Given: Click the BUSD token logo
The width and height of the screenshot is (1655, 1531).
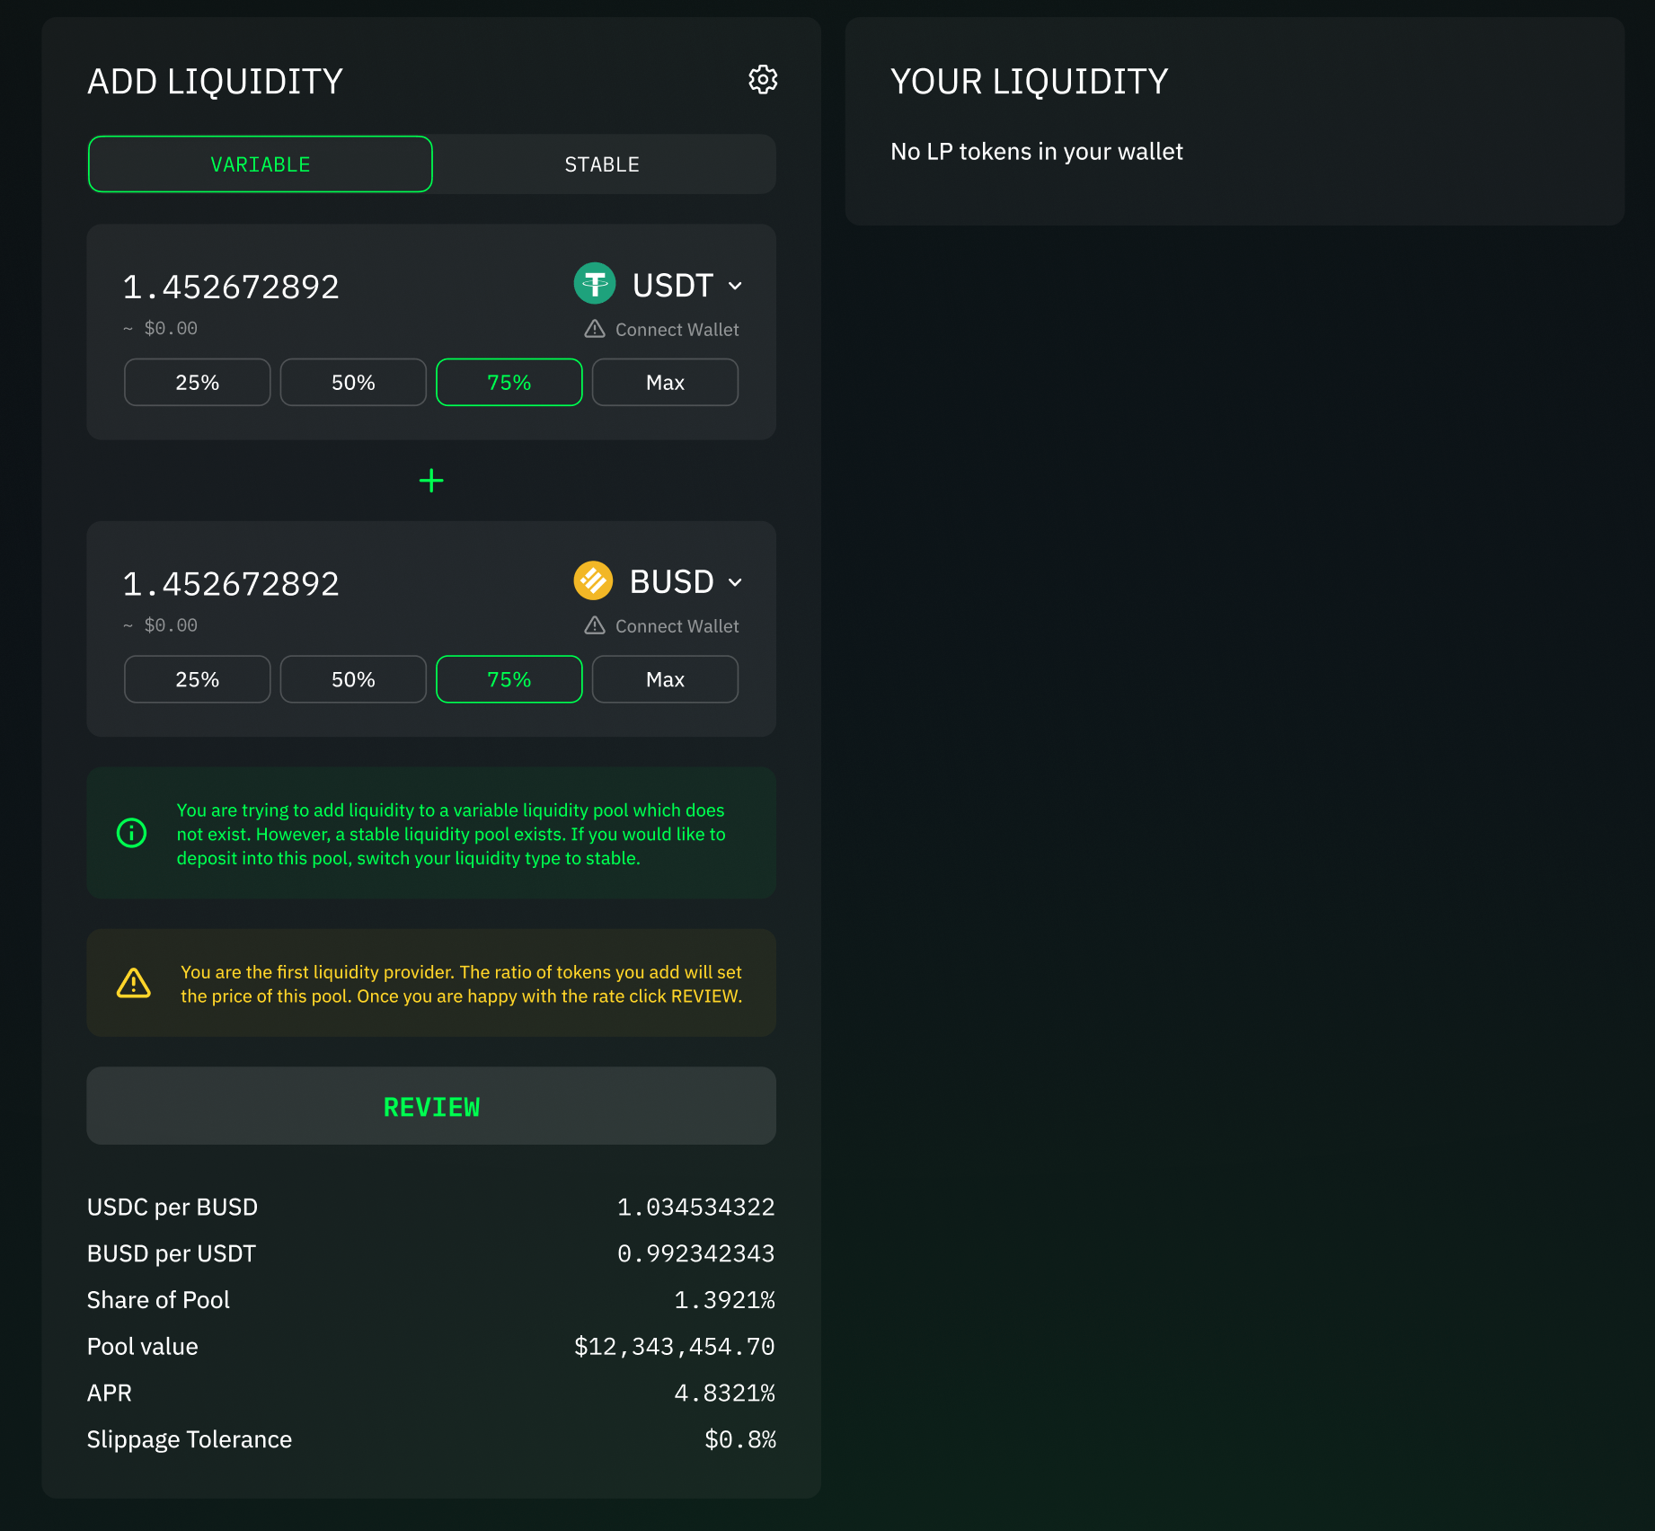Looking at the screenshot, I should (x=593, y=580).
